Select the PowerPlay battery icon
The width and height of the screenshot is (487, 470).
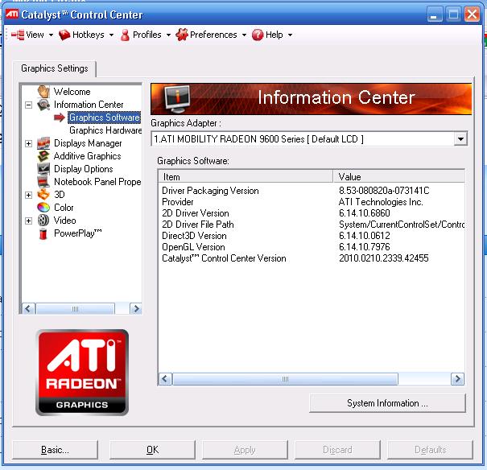coord(43,233)
